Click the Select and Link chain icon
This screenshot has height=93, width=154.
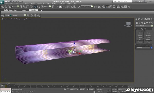pos(3,7)
